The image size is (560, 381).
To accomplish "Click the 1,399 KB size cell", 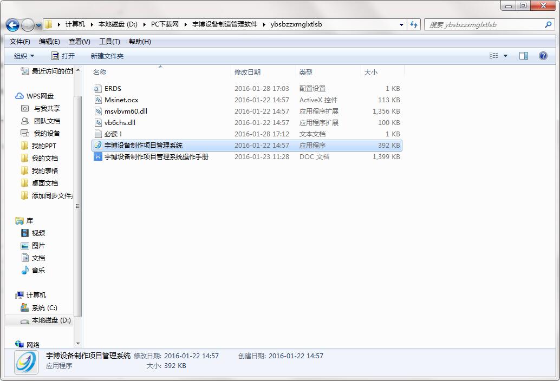I will (x=386, y=156).
